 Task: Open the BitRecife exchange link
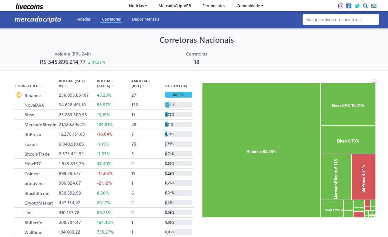pyautogui.click(x=33, y=223)
